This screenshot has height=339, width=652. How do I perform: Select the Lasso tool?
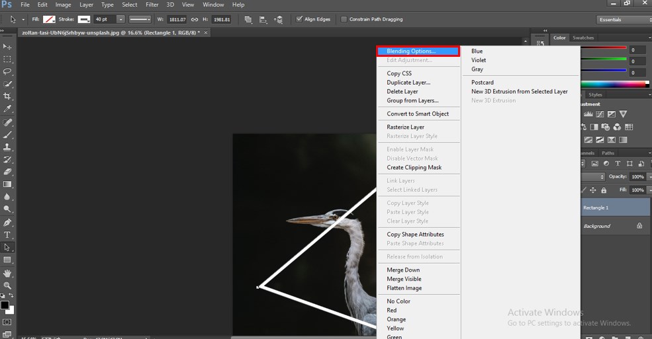pos(7,71)
